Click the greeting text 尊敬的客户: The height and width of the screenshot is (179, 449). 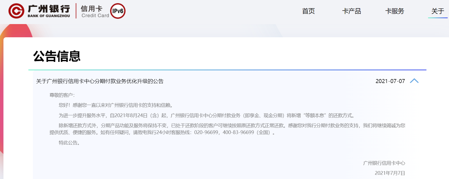pyautogui.click(x=62, y=95)
